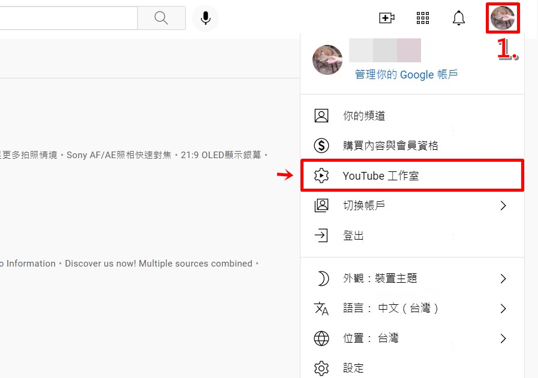
Task: Click the 'Discover us now!' text line
Action: pos(130,264)
